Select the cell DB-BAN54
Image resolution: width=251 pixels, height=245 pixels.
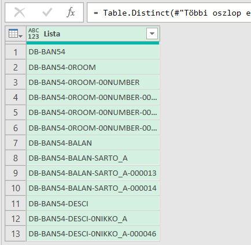click(93, 52)
